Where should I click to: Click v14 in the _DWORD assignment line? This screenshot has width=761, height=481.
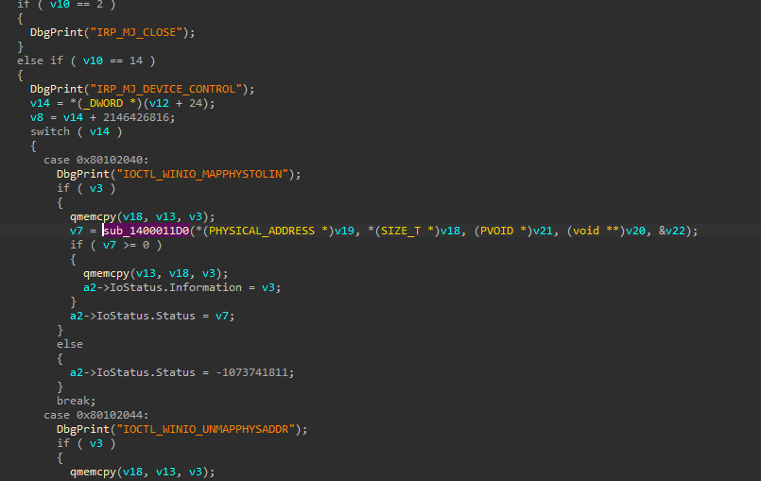pos(40,103)
